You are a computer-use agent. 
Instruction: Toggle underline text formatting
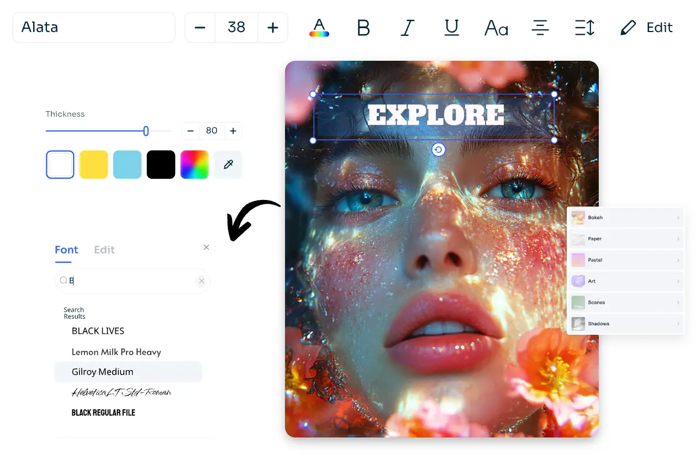[x=451, y=28]
